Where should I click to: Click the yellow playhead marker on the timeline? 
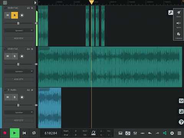point(92,2)
